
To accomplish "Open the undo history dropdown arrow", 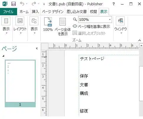I will [27, 4].
